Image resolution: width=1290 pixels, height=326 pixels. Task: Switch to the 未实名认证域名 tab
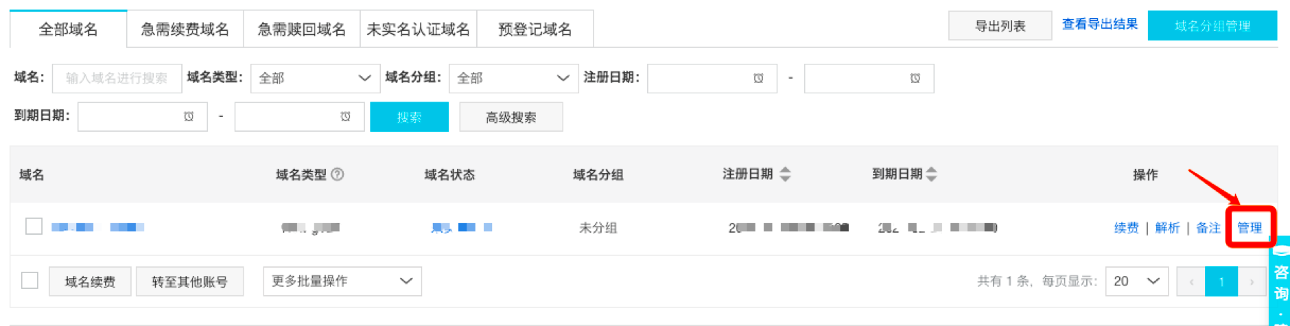pos(419,30)
